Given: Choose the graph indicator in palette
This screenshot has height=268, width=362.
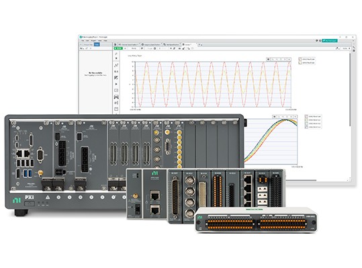Looking at the screenshot, I should (116, 65).
